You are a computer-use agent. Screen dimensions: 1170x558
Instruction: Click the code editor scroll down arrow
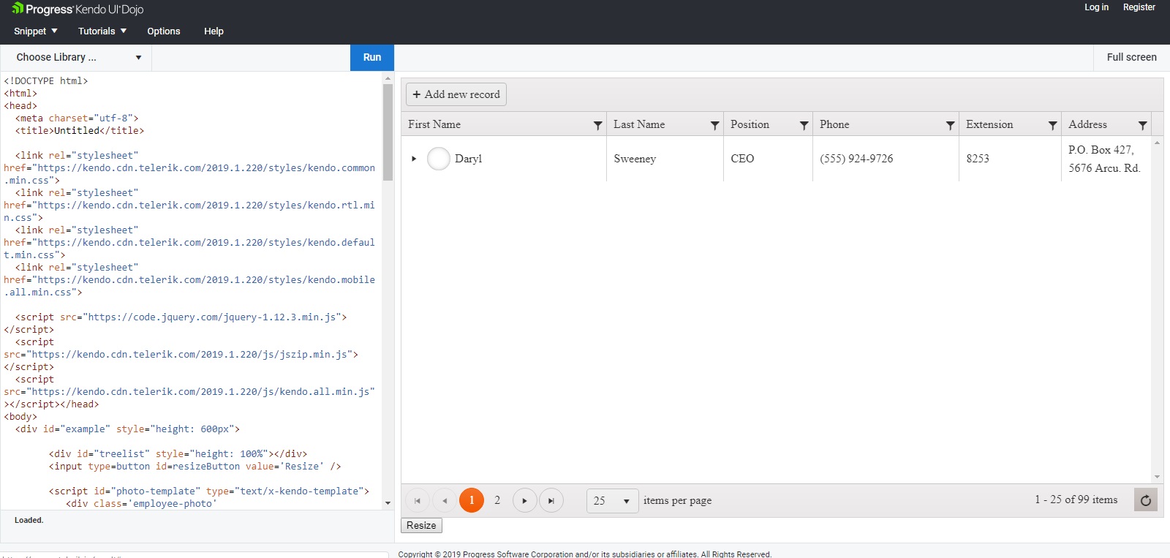(388, 503)
